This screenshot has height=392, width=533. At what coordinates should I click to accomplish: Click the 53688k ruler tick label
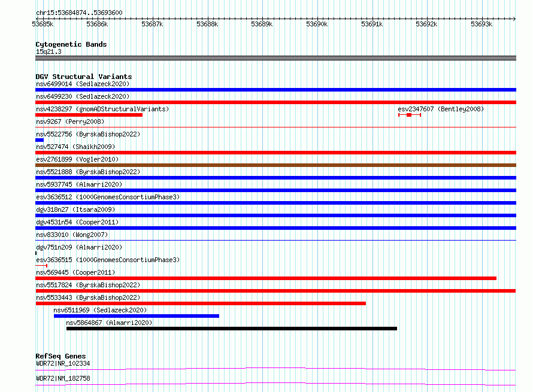pos(207,24)
